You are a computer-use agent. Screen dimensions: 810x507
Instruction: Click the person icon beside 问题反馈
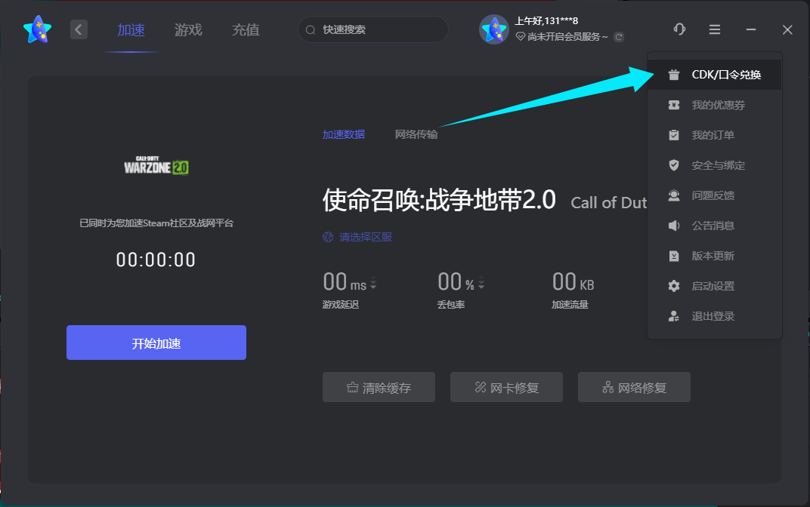pyautogui.click(x=674, y=195)
